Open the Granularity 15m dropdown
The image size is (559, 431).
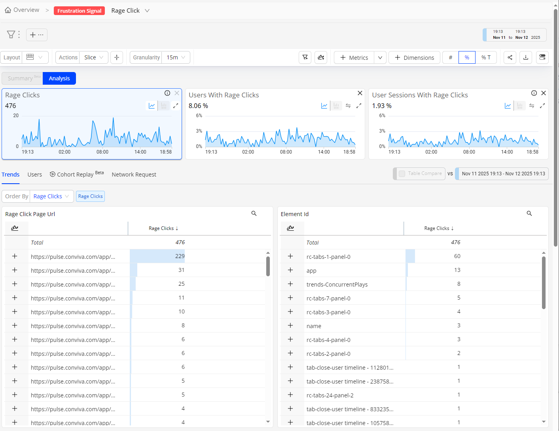pyautogui.click(x=176, y=57)
